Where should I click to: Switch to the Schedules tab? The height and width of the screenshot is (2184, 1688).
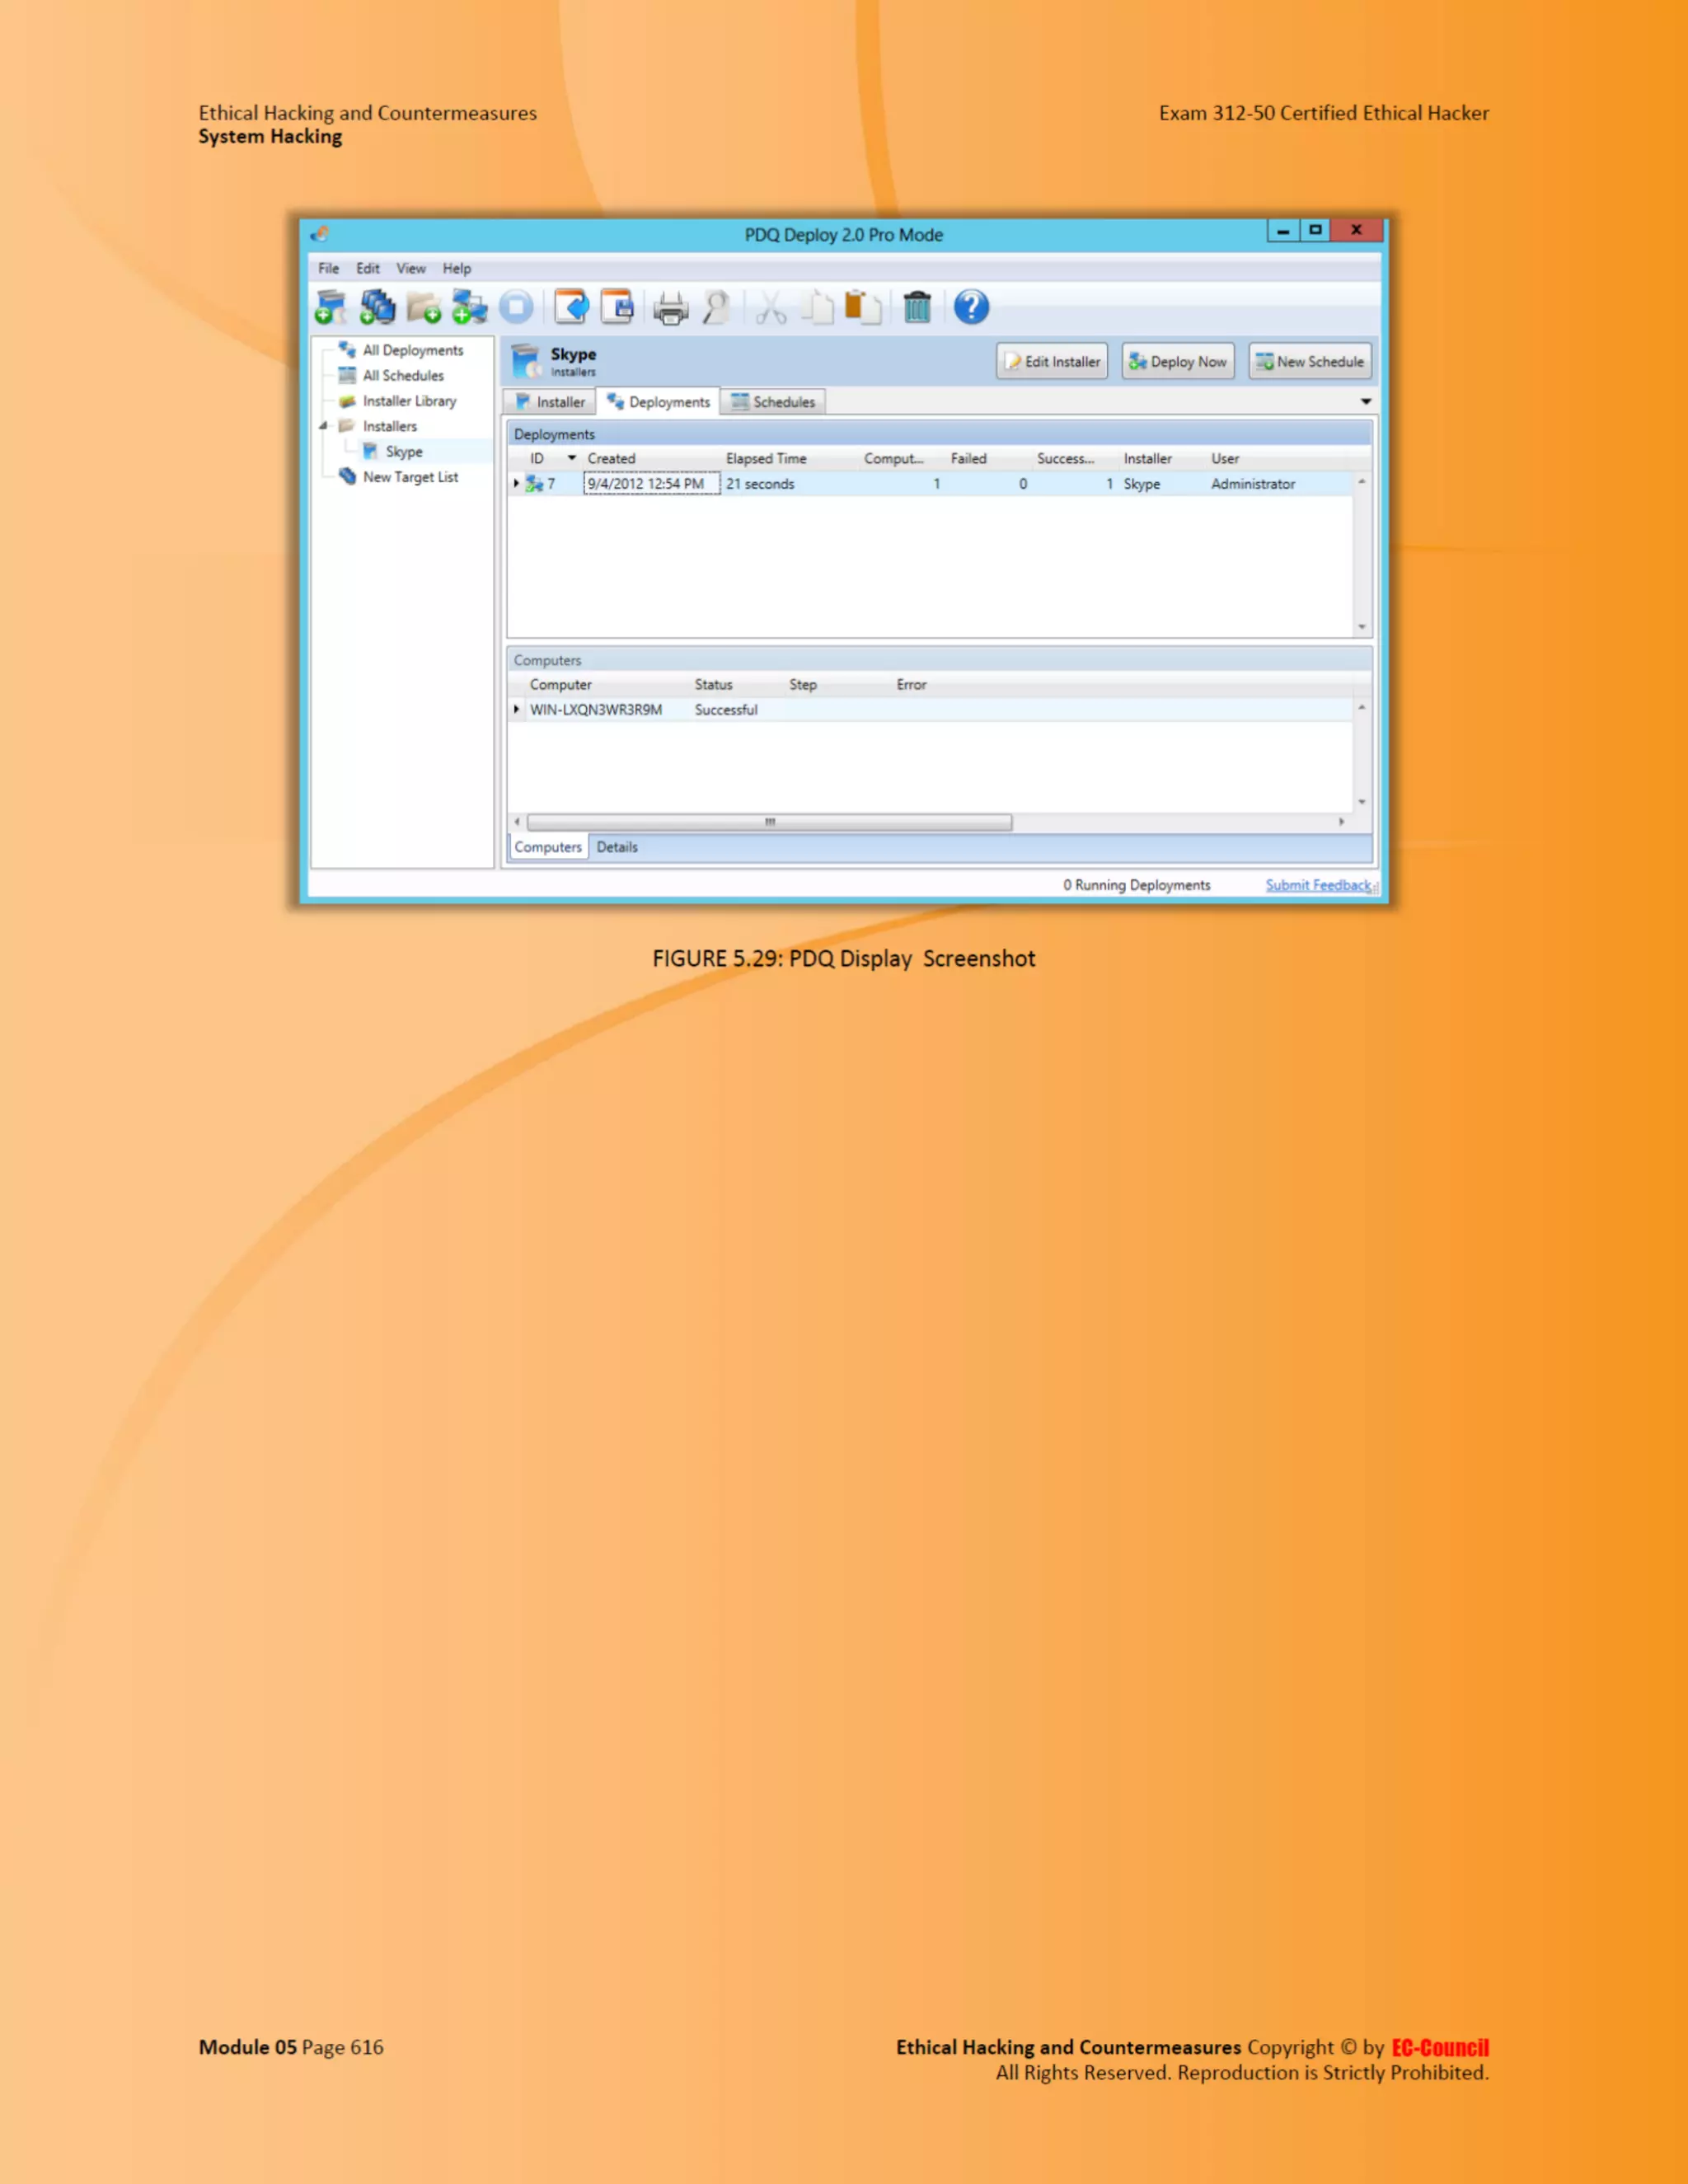pos(773,402)
